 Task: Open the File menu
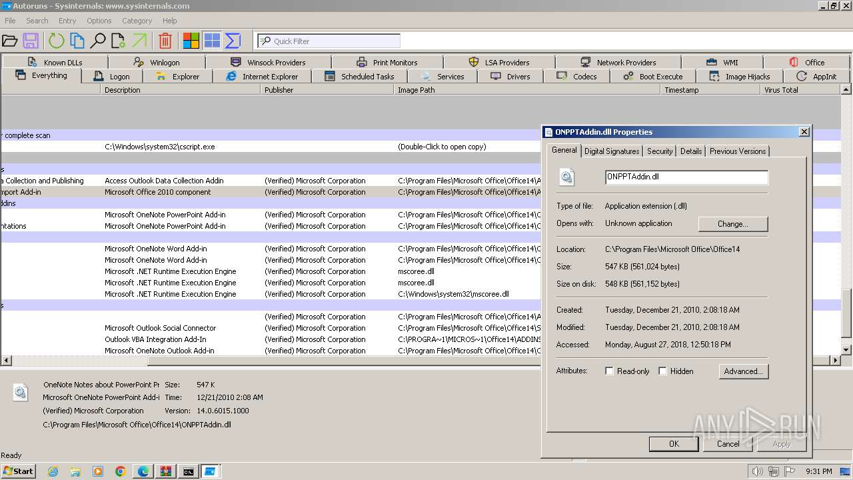[10, 21]
